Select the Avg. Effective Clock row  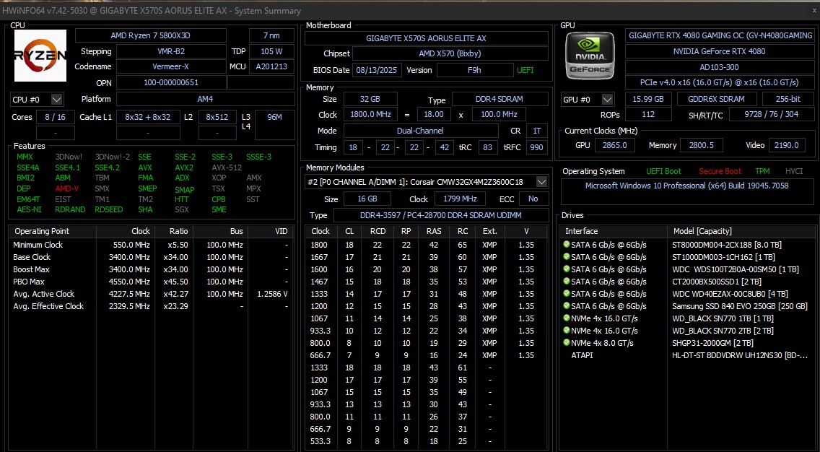[151, 306]
